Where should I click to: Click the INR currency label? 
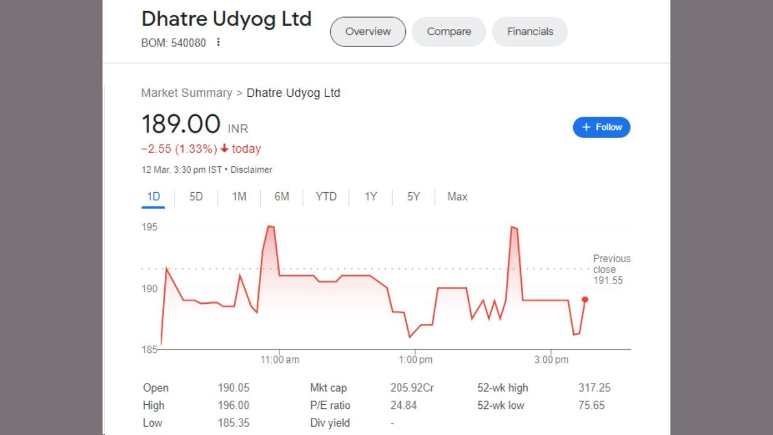tap(238, 129)
